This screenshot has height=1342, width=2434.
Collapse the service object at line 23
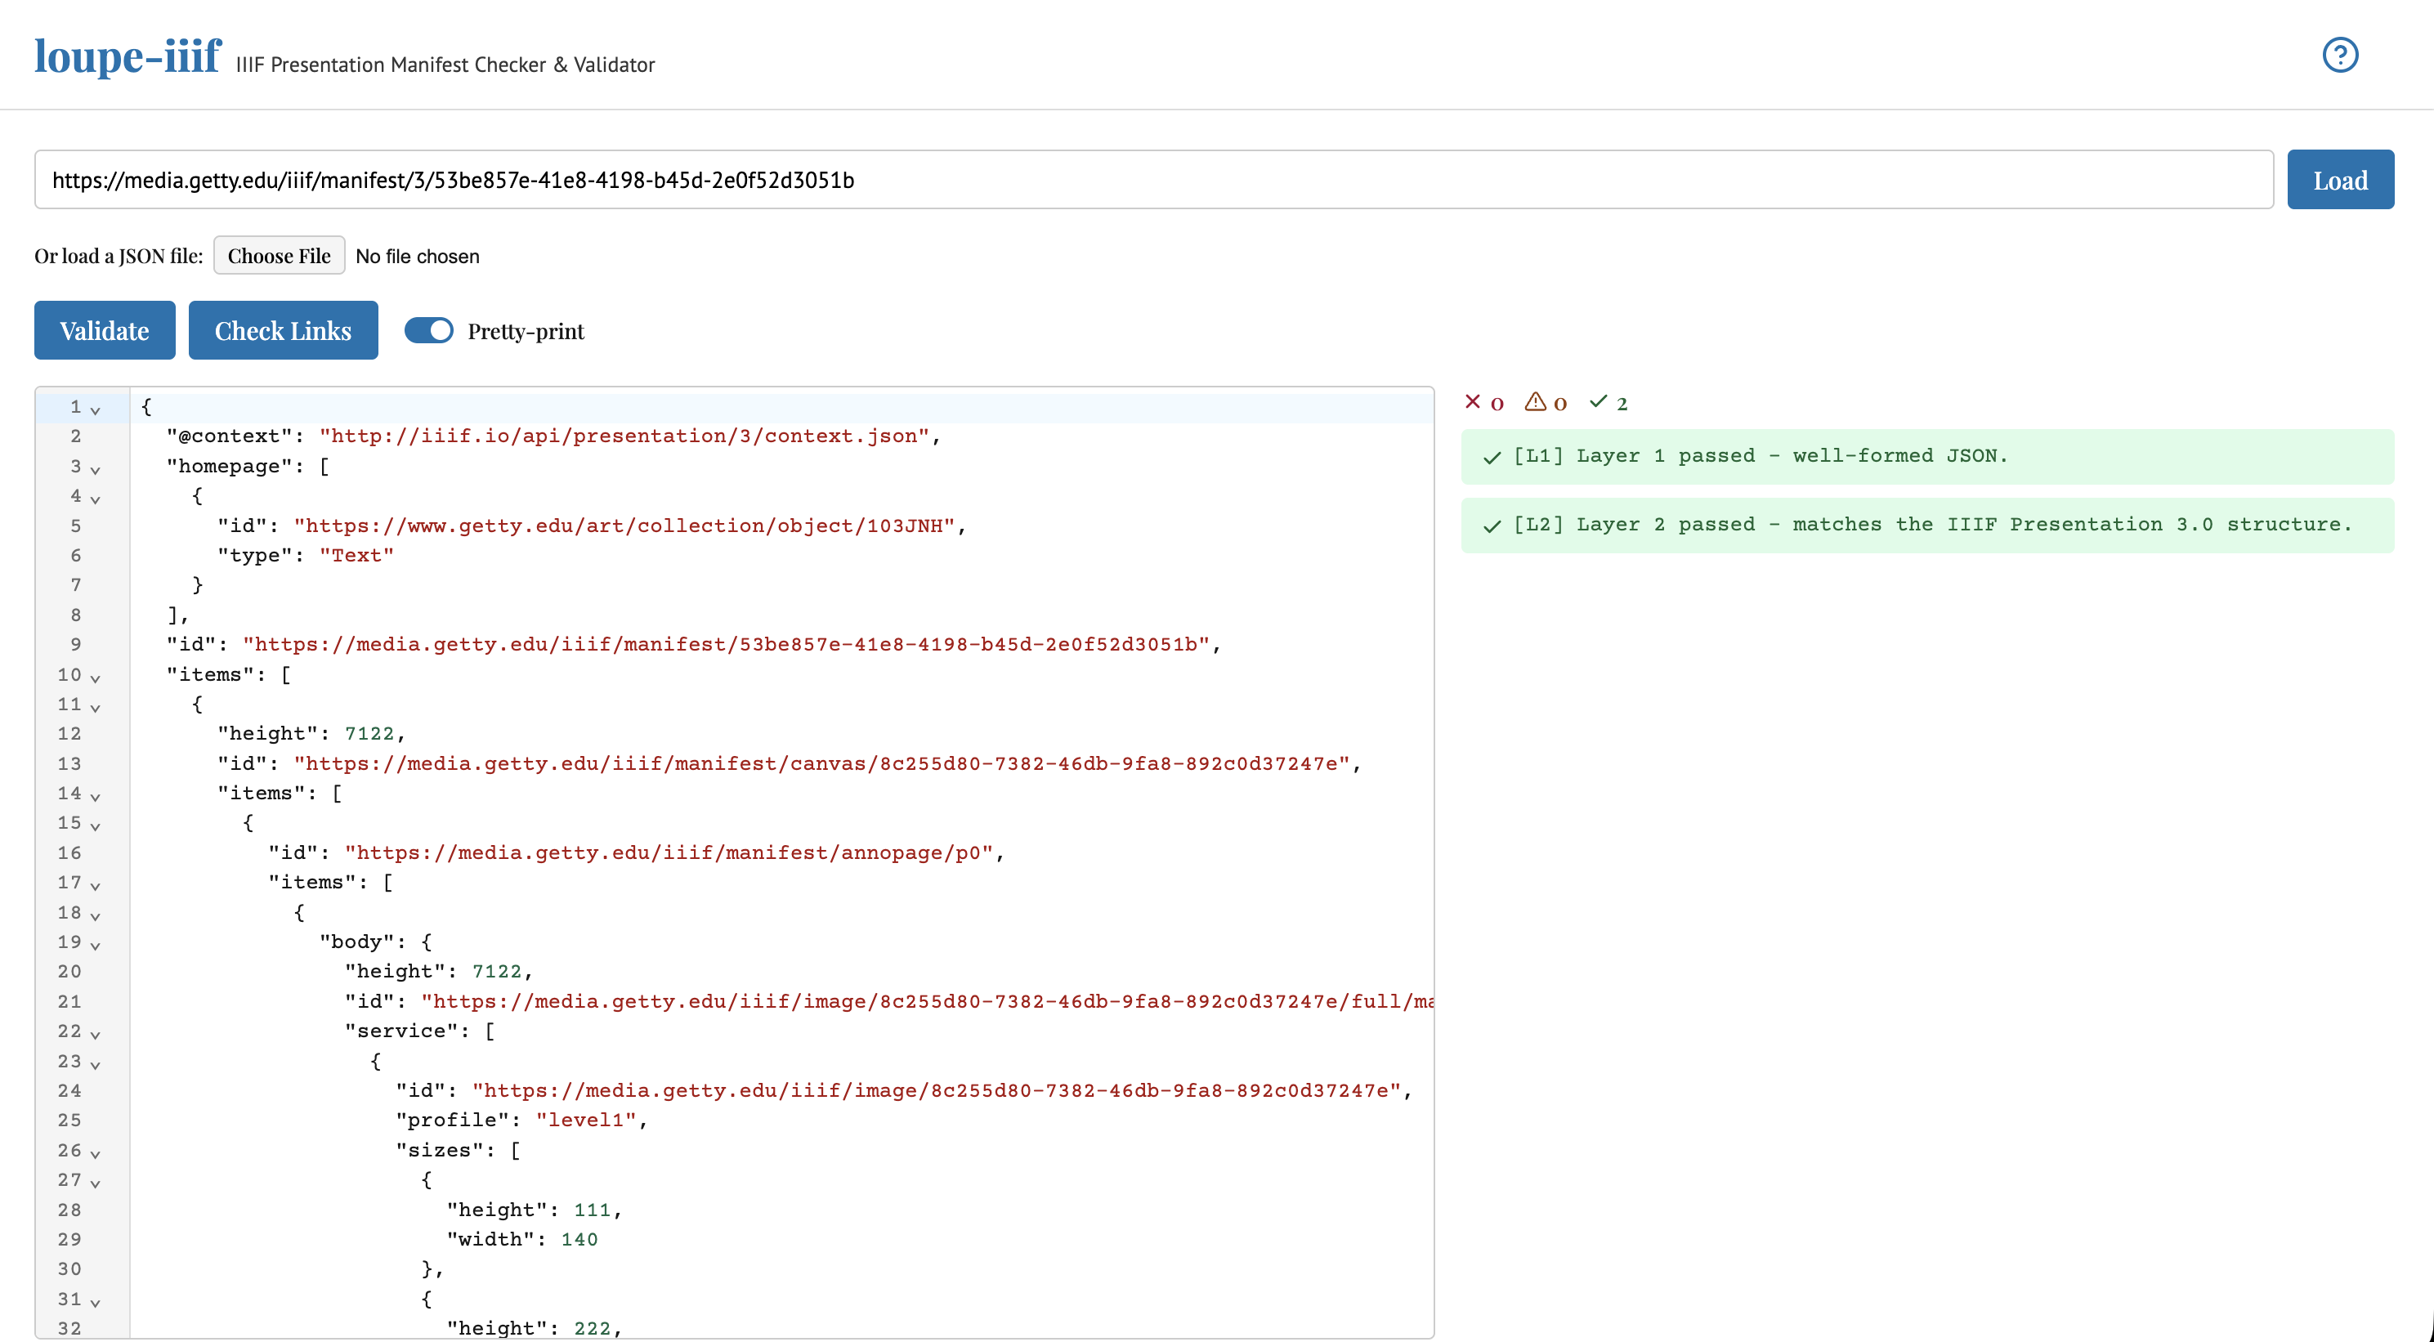coord(96,1064)
